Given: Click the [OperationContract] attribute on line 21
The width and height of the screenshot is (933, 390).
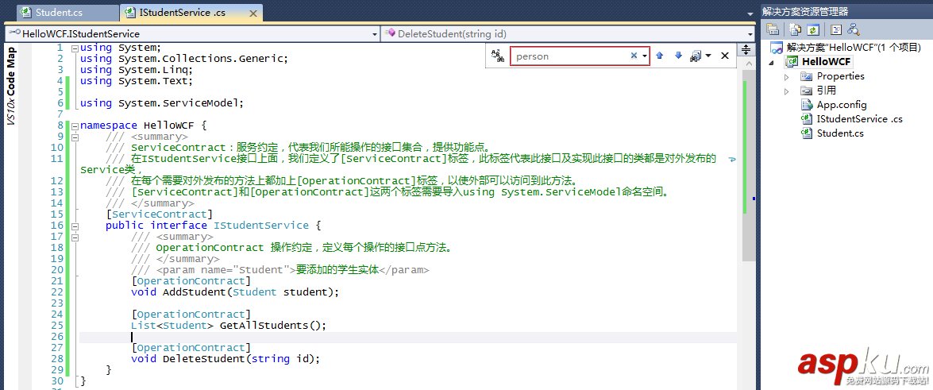Looking at the screenshot, I should pyautogui.click(x=191, y=280).
